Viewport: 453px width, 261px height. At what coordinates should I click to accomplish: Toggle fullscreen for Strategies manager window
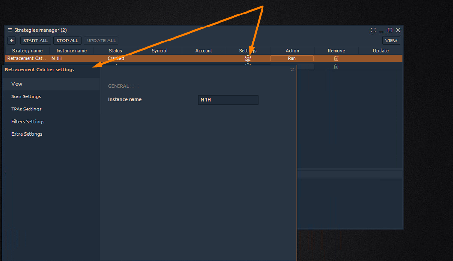coord(373,30)
